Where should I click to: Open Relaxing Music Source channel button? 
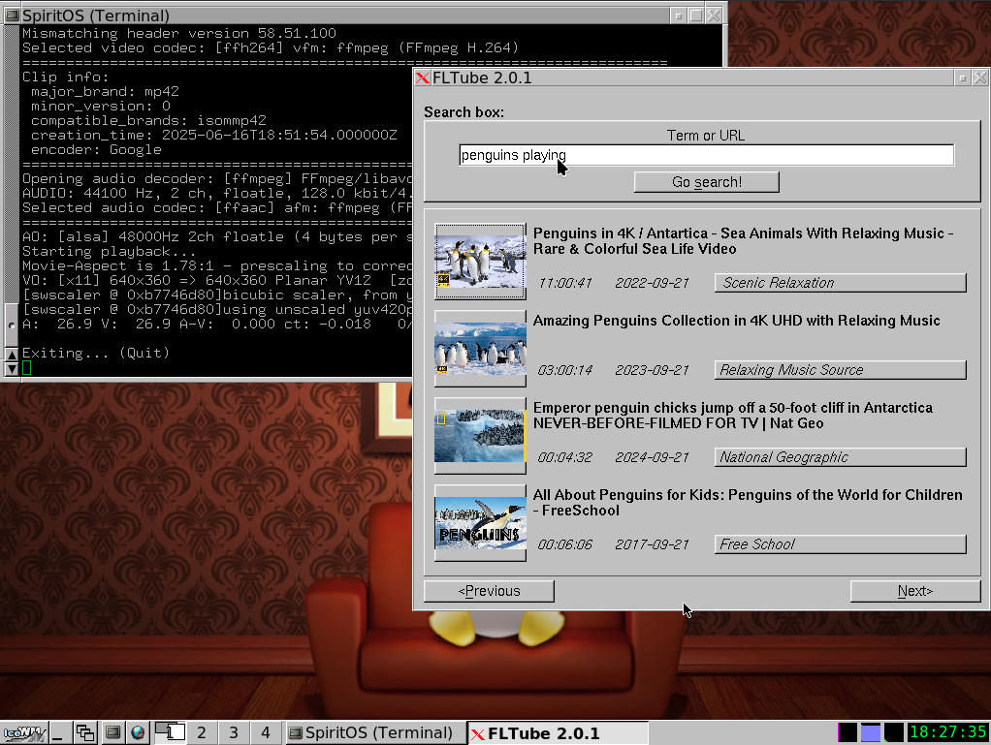click(x=841, y=370)
